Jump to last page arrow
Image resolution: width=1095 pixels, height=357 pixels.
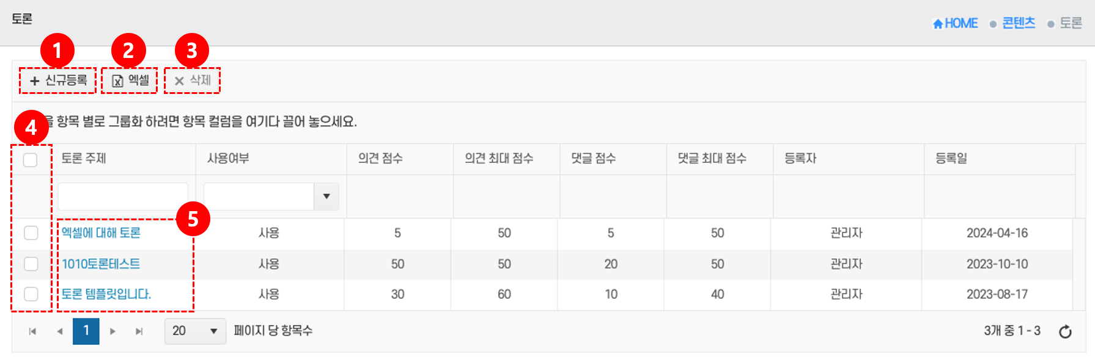click(x=139, y=331)
